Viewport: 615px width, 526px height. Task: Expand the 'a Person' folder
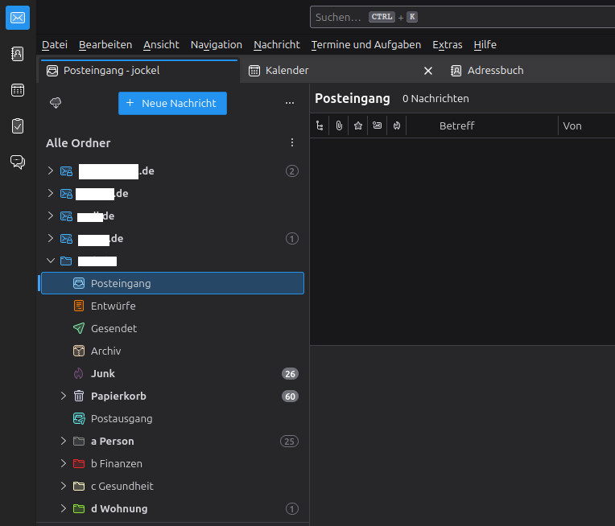pos(64,441)
